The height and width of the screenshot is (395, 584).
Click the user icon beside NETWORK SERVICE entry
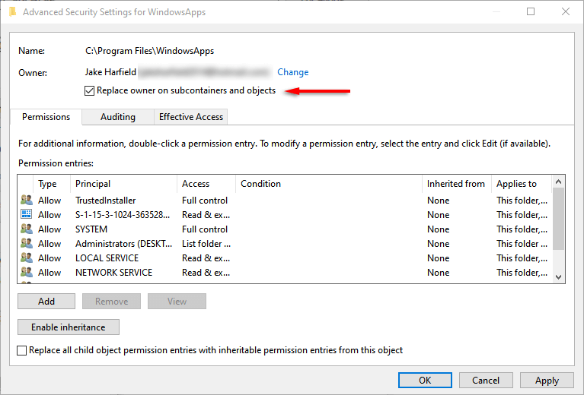click(x=27, y=273)
